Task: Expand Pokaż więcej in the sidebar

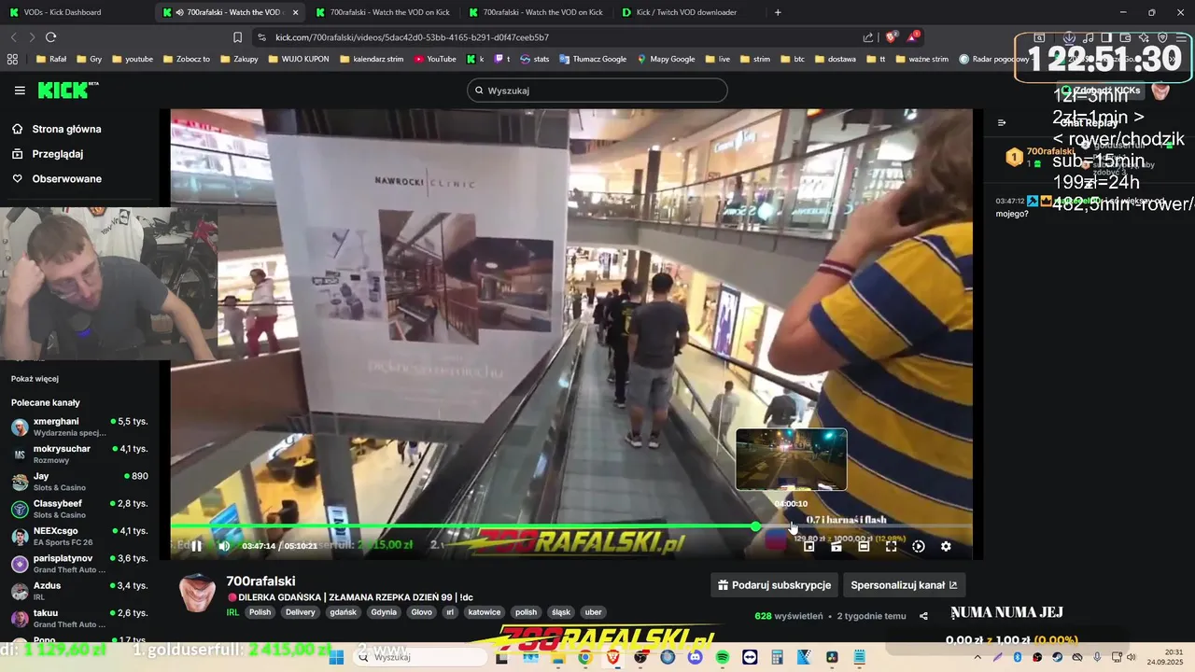Action: click(x=35, y=379)
